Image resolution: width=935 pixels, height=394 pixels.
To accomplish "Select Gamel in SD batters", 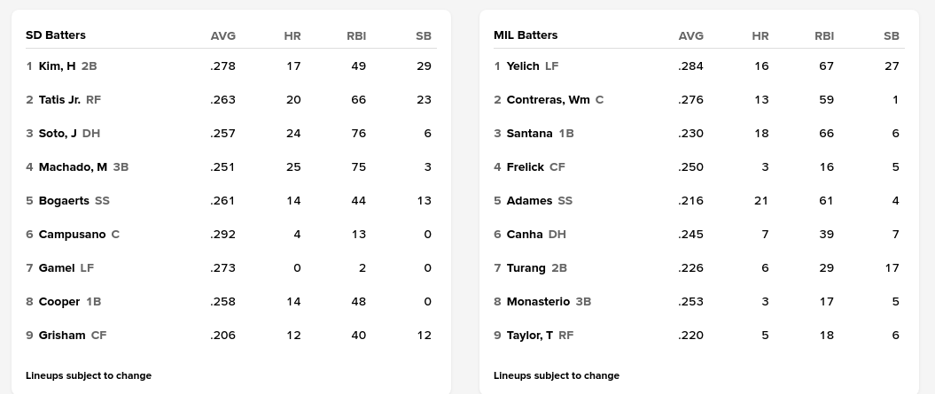I will 57,268.
